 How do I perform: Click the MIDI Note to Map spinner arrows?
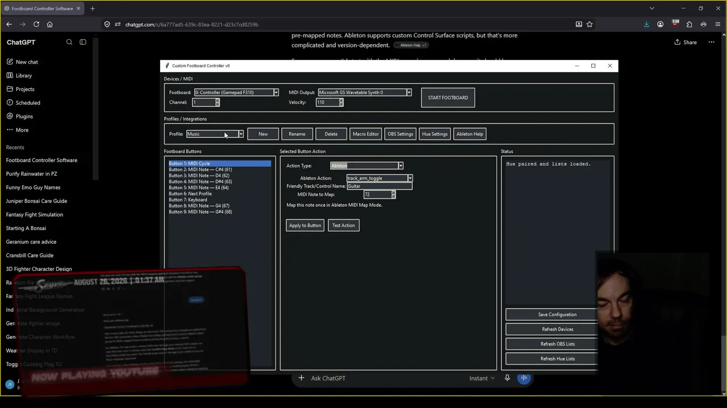pyautogui.click(x=393, y=194)
